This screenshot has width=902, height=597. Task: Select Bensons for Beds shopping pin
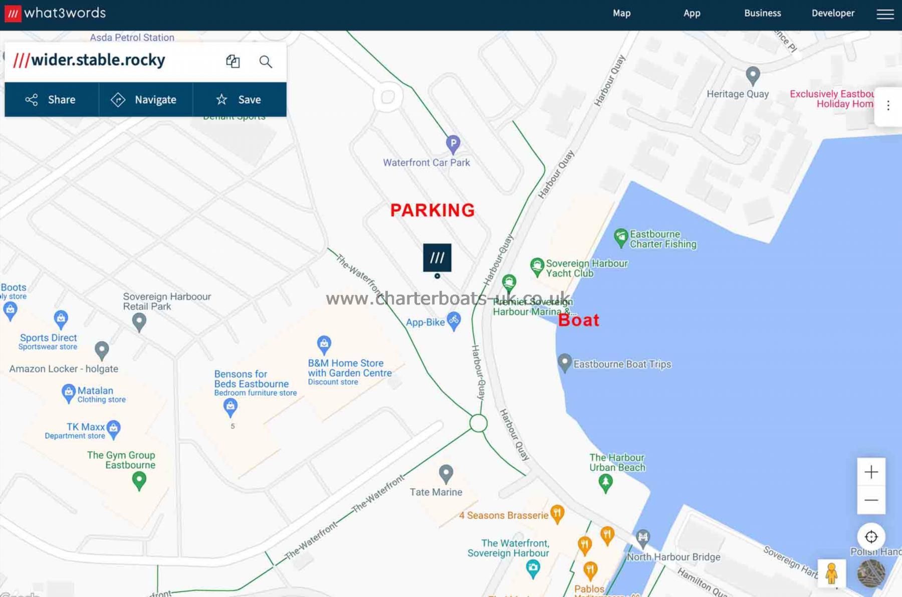coord(231,408)
